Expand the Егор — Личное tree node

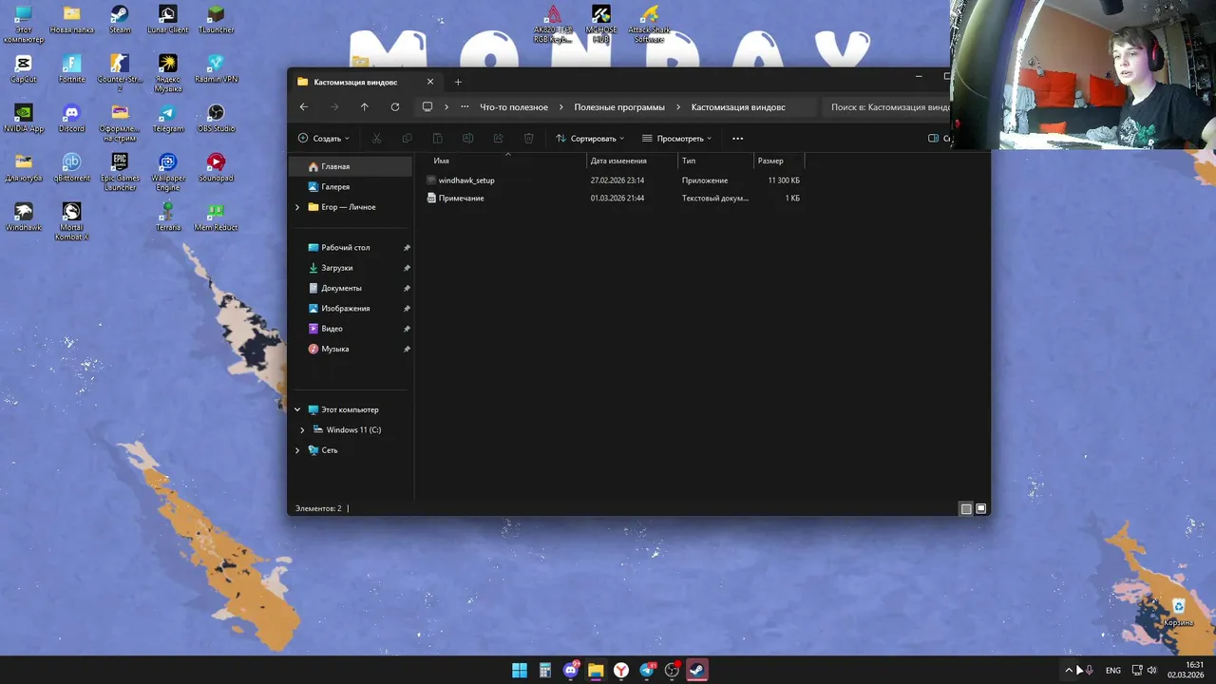click(297, 207)
